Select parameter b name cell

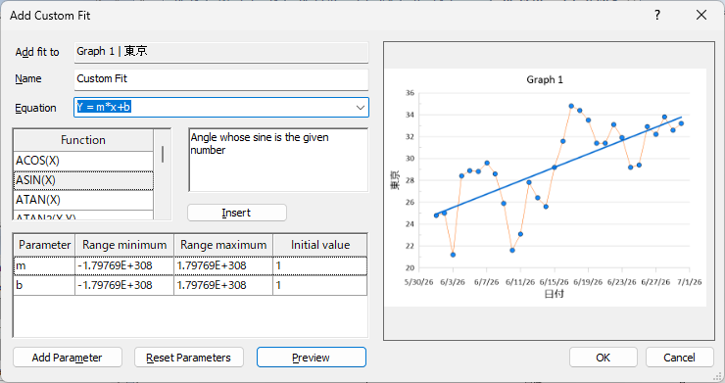click(x=44, y=285)
